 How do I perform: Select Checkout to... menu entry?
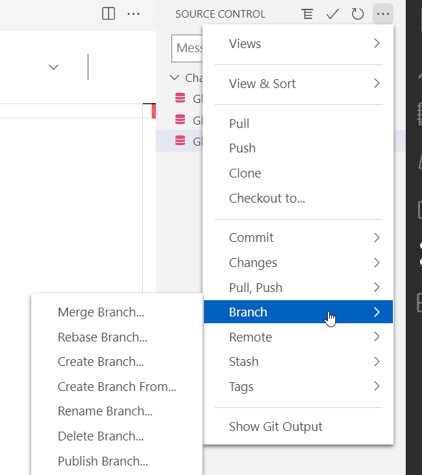click(267, 198)
